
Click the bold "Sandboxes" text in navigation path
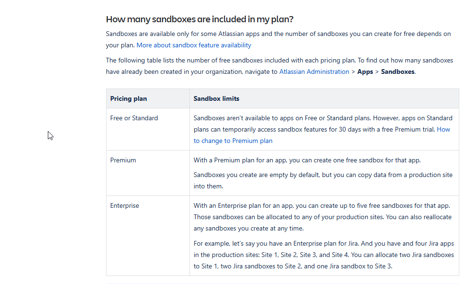(398, 72)
